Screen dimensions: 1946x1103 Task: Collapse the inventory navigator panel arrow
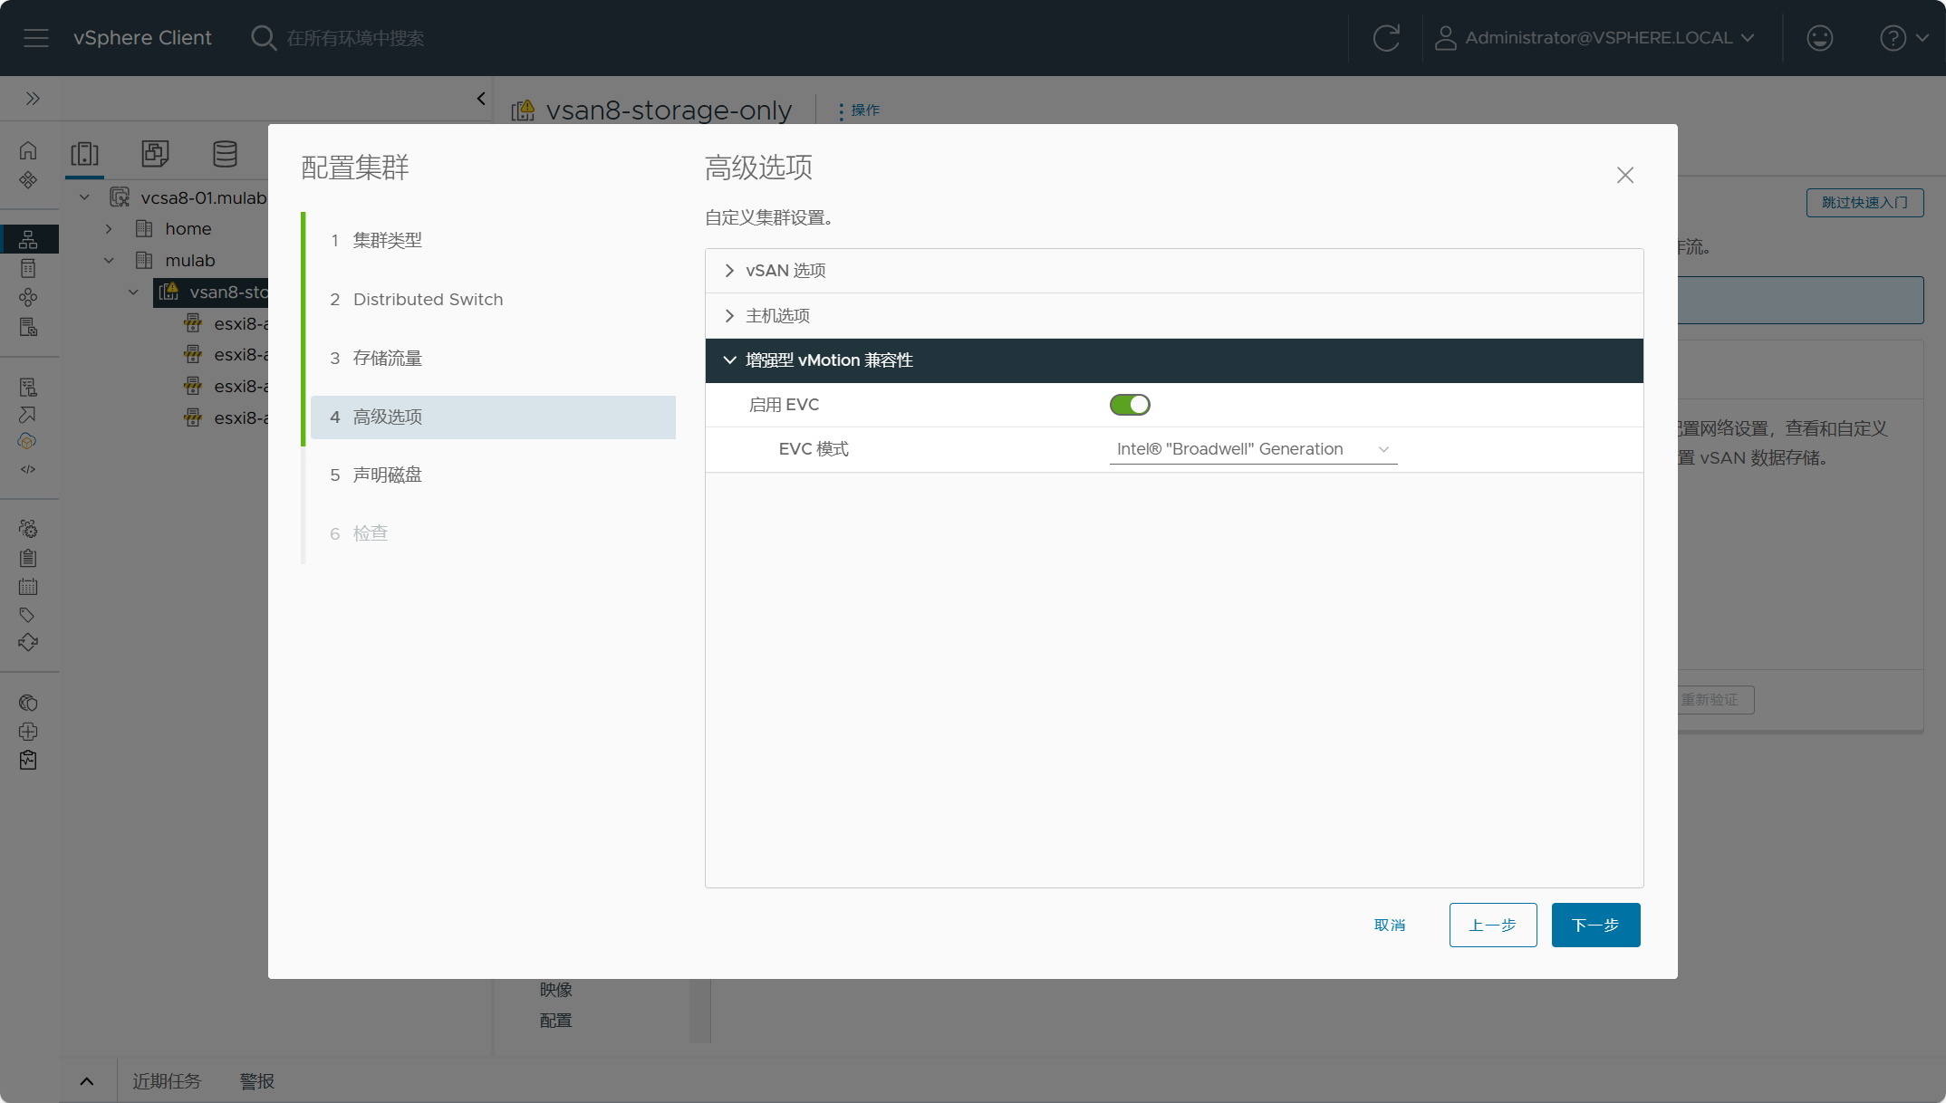point(481,98)
